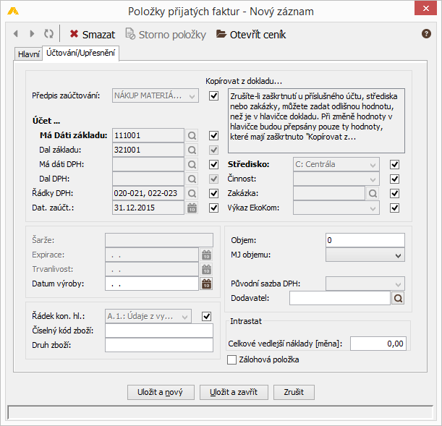Open calendar for Expirace
The width and height of the screenshot is (442, 426).
207,255
